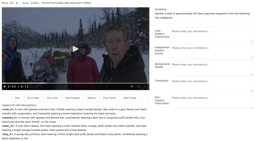The width and height of the screenshot is (255, 141).
Task: Click the resize handle of Non-Subject Information textarea
Action: pos(252,107)
